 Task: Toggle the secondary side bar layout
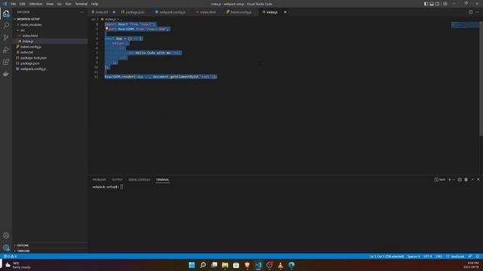pos(437,4)
